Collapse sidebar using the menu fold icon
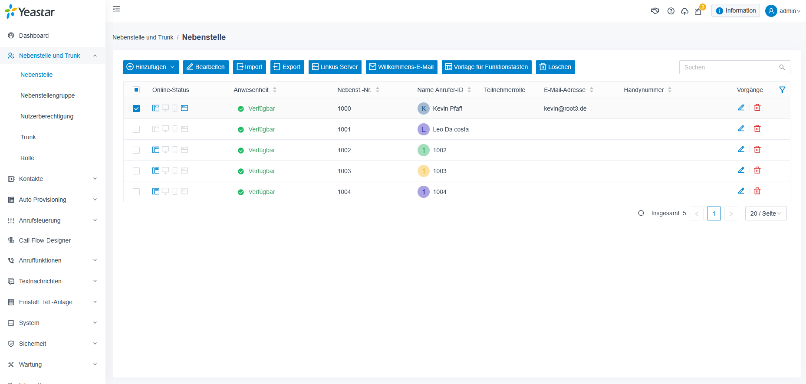This screenshot has width=806, height=384. tap(116, 9)
